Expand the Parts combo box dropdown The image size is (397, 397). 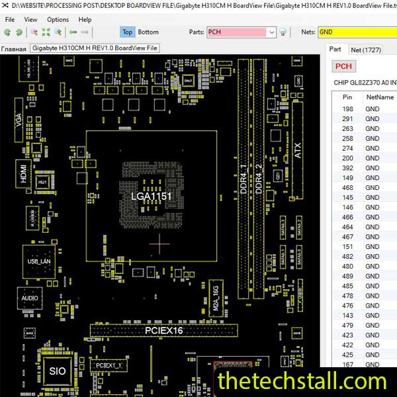[x=271, y=32]
